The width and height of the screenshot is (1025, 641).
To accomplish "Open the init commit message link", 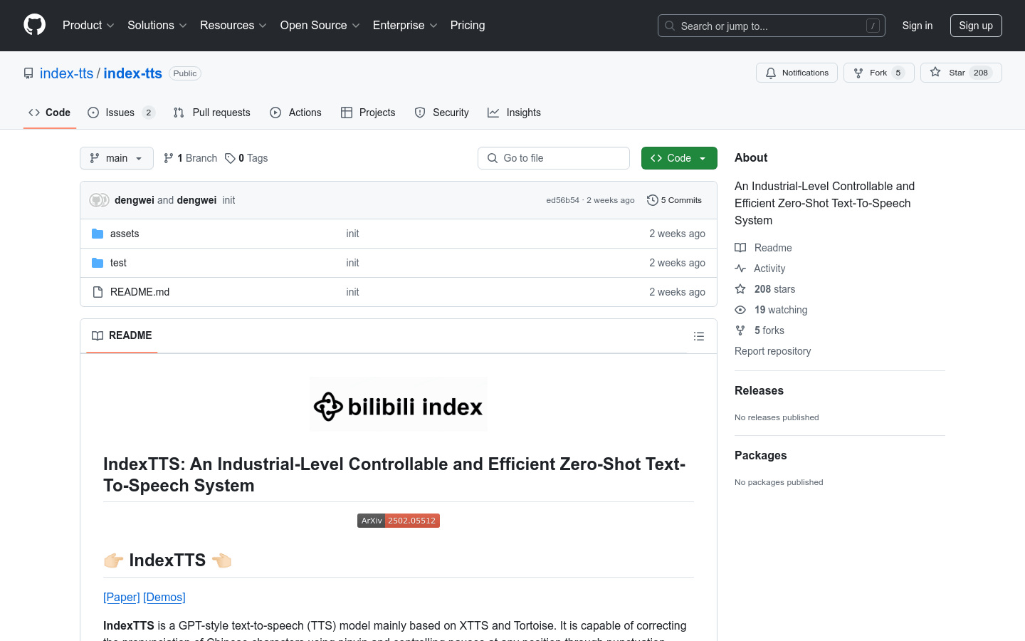I will point(228,200).
